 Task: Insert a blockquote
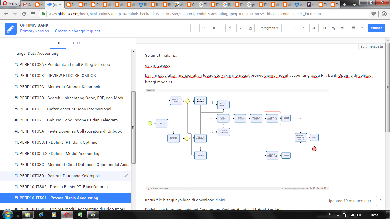(x=314, y=28)
